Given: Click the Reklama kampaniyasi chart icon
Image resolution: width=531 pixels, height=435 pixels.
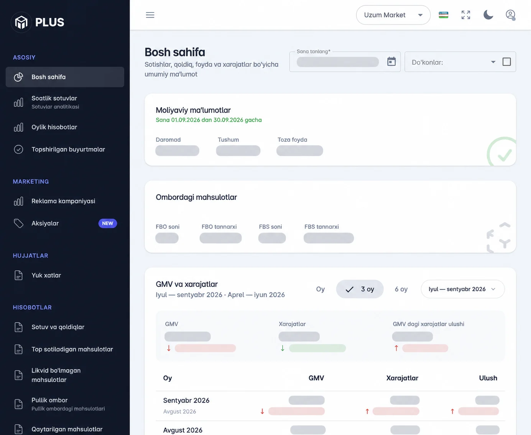Looking at the screenshot, I should 18,201.
